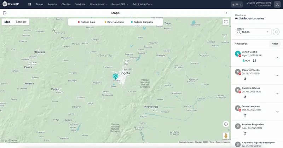Go to Tareas in the navbar
Screen dimensions: 283x148
[x=39, y=4]
